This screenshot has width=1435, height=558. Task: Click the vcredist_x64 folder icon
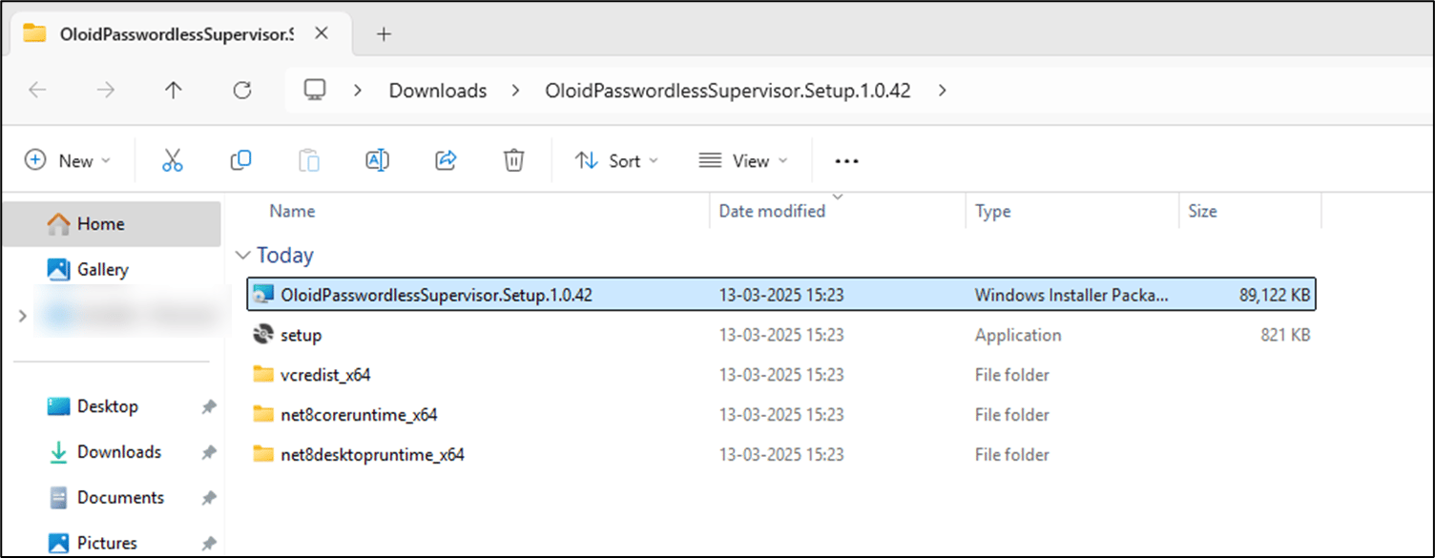(x=263, y=375)
